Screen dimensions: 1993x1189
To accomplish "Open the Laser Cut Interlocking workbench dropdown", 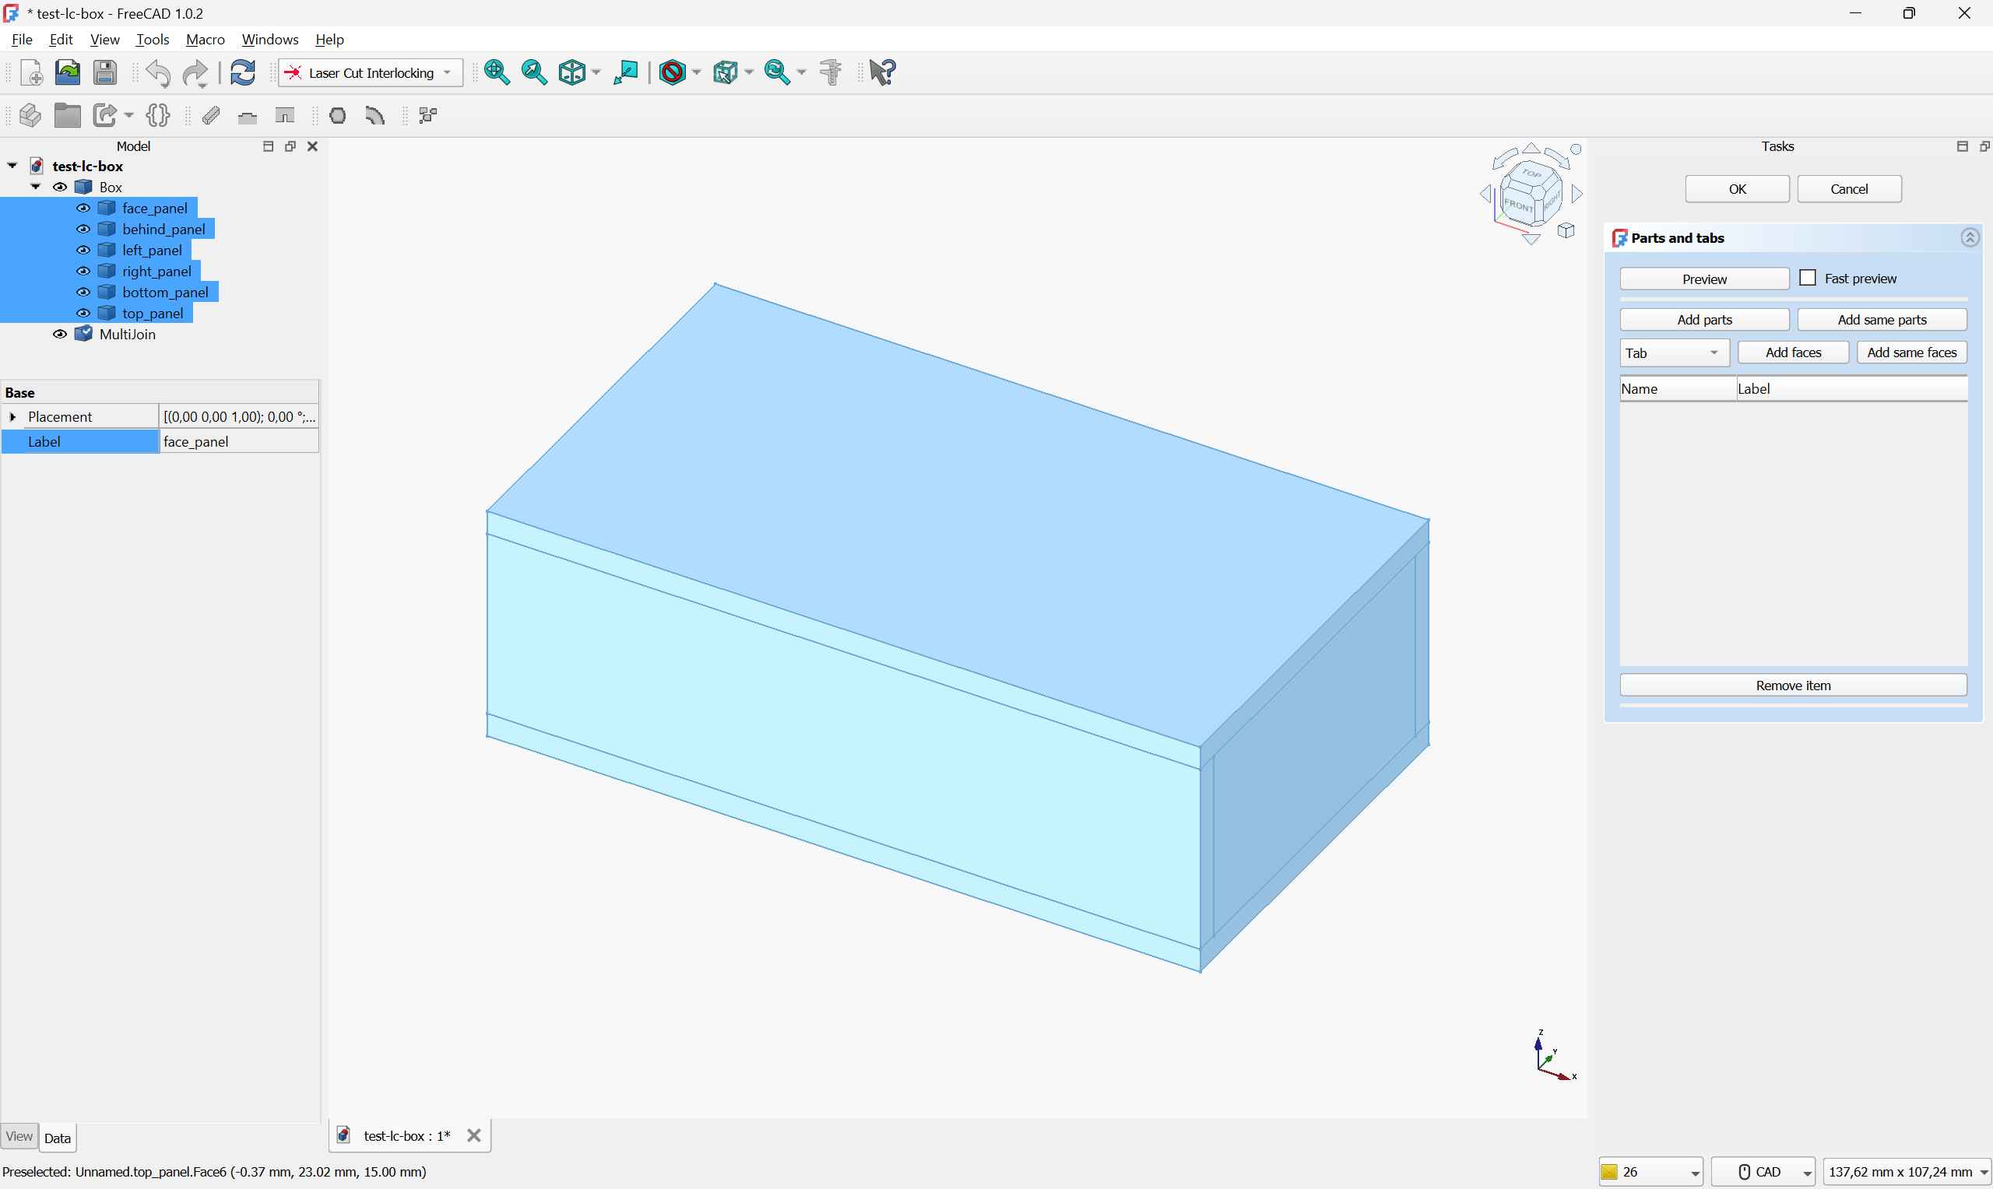I will (x=446, y=72).
